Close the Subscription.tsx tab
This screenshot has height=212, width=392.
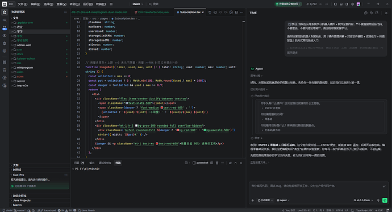[203, 12]
